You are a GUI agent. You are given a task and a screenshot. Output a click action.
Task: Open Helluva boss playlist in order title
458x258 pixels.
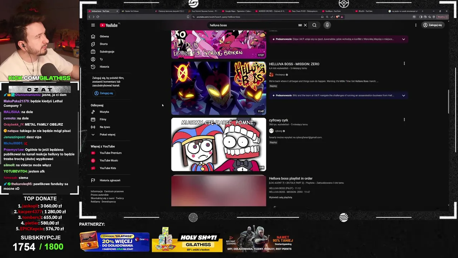pos(291,178)
